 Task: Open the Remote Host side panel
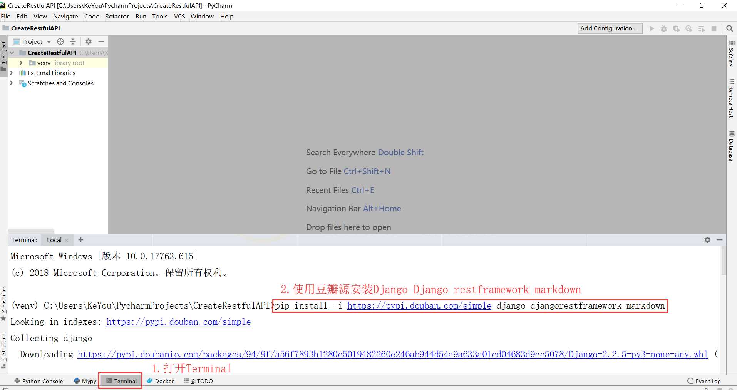click(x=732, y=98)
